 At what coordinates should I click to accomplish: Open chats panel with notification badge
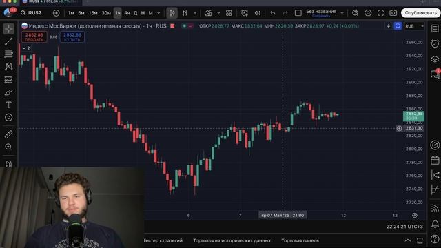(435, 74)
